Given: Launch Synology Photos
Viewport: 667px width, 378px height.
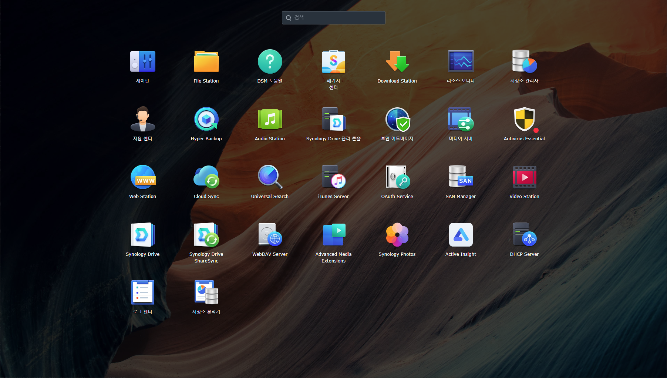Looking at the screenshot, I should coord(397,235).
